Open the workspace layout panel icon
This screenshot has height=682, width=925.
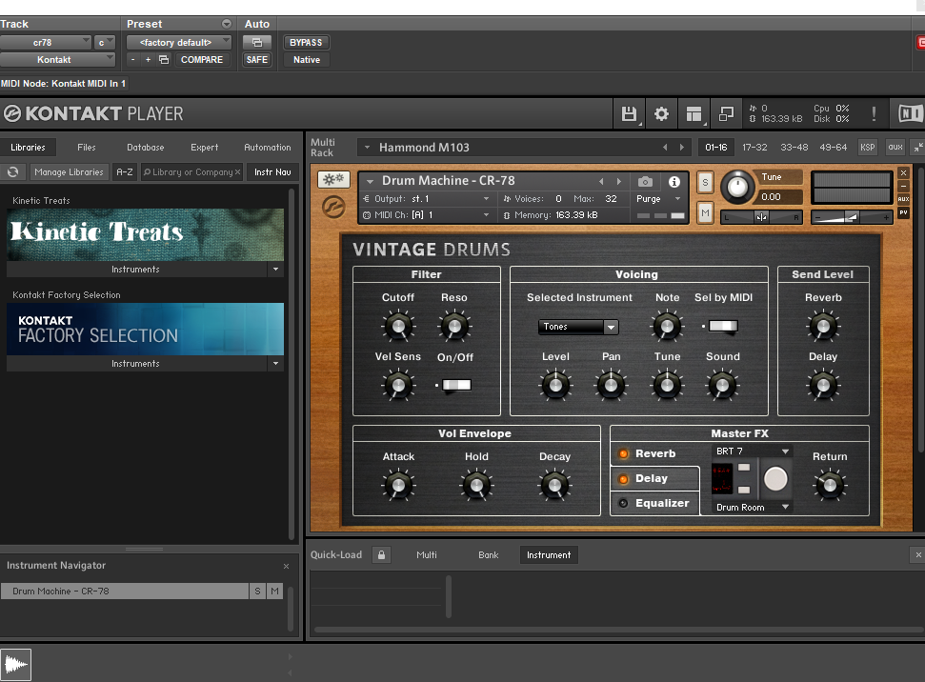[694, 113]
